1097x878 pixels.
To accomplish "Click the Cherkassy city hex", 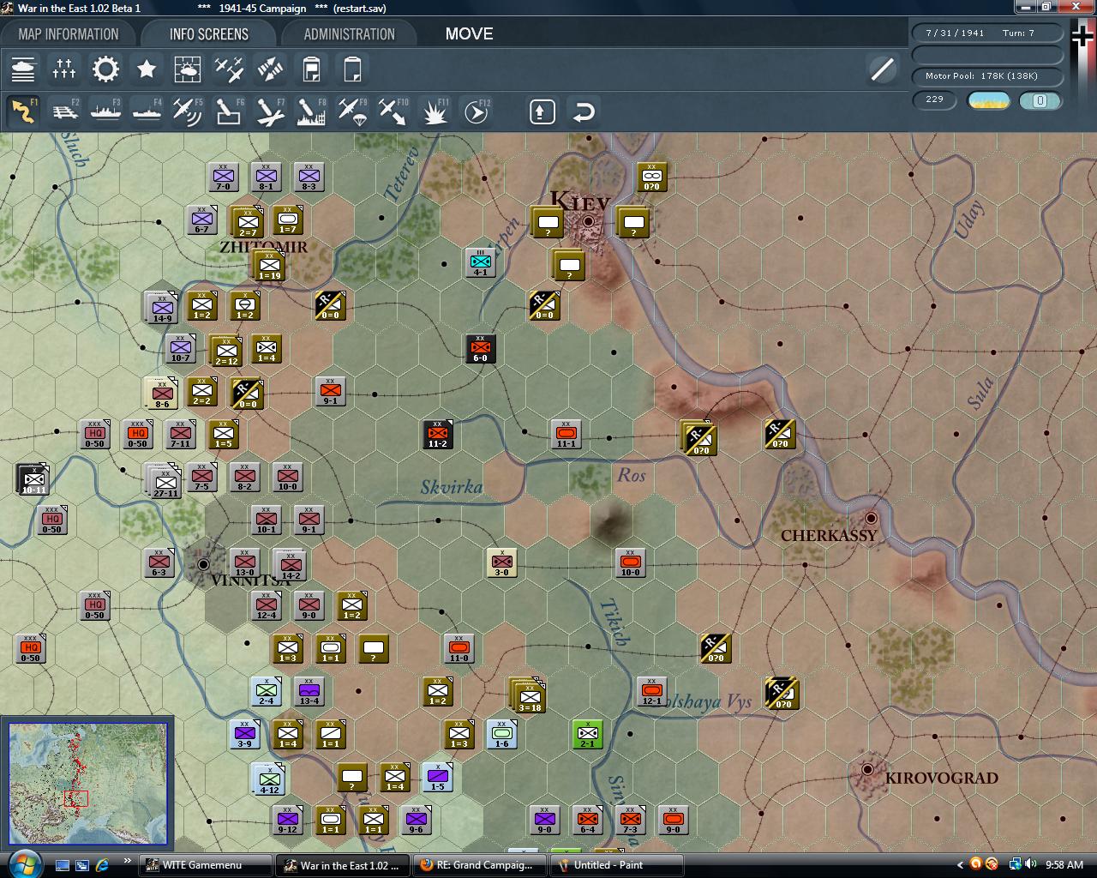I will coord(871,519).
